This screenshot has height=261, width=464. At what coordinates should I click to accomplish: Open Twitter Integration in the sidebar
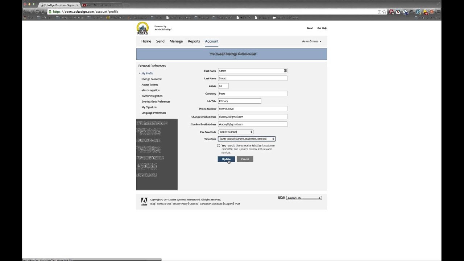152,96
